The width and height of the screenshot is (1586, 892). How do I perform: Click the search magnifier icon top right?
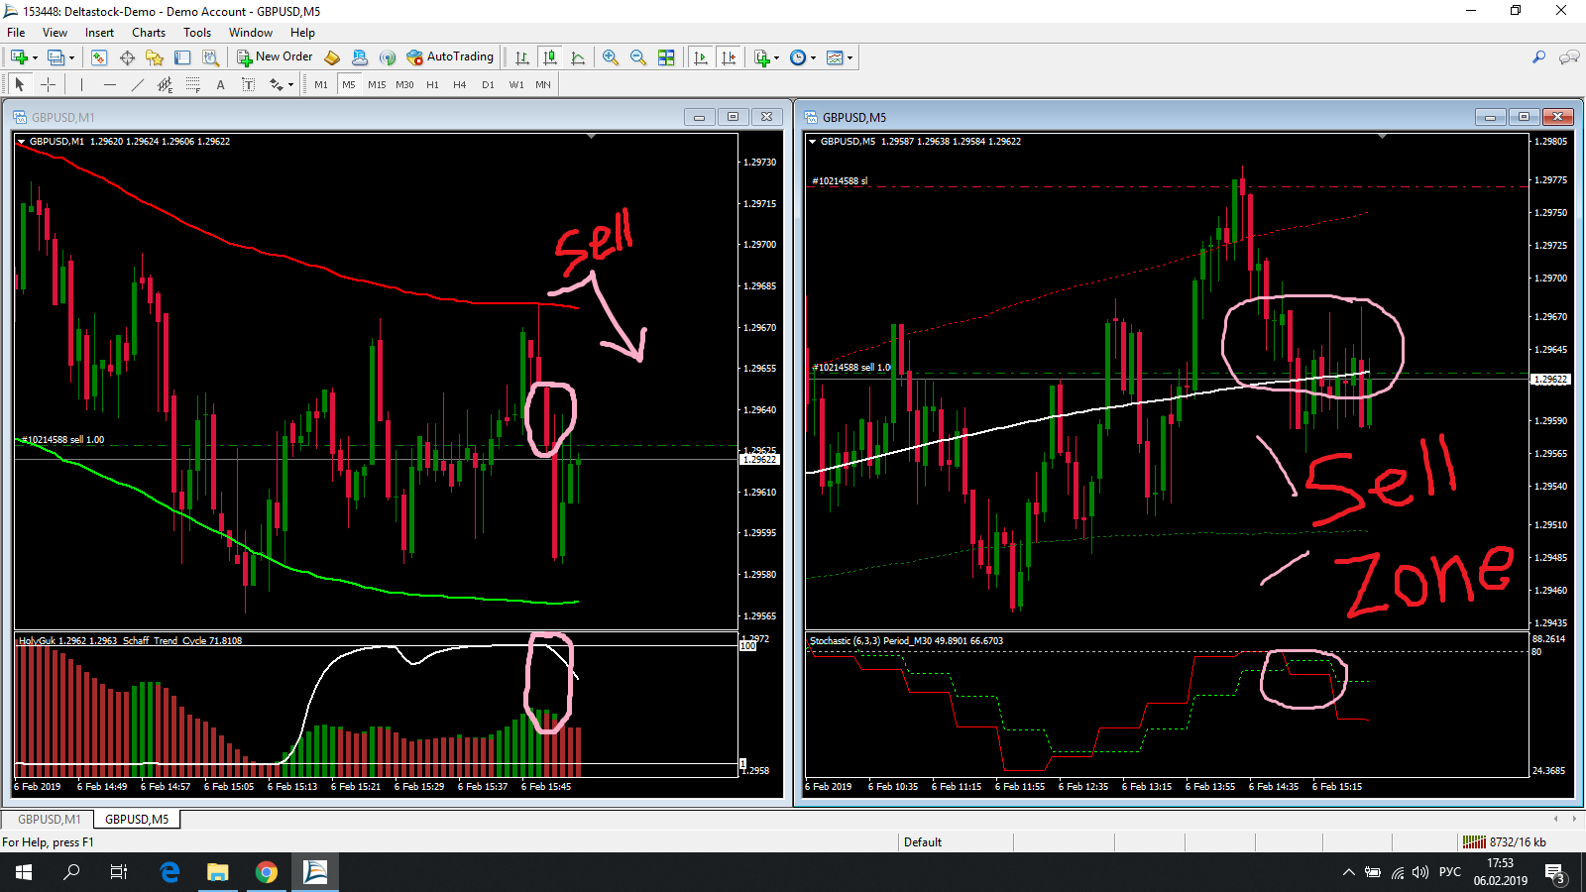(x=1538, y=57)
